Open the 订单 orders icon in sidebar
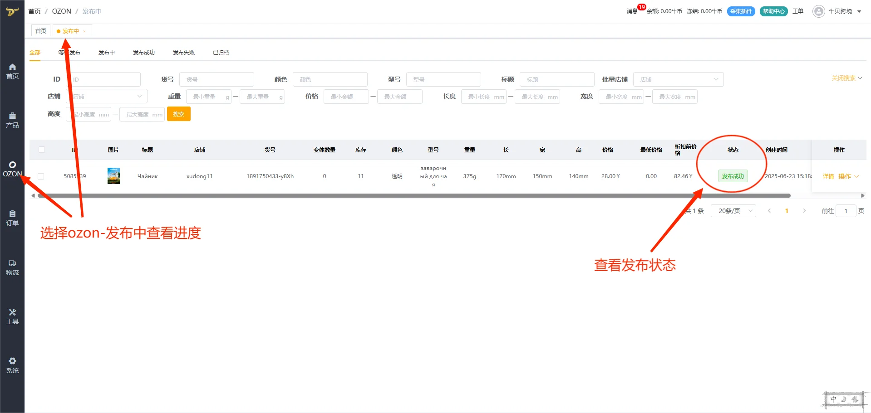This screenshot has width=871, height=413. coord(12,218)
